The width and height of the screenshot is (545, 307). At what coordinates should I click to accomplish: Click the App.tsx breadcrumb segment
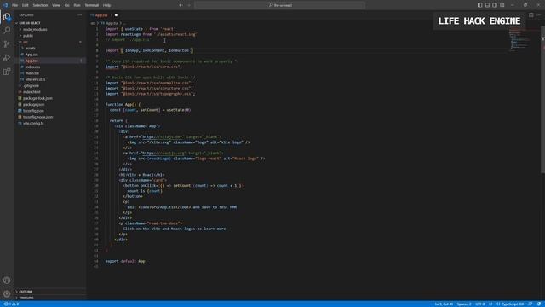point(112,23)
